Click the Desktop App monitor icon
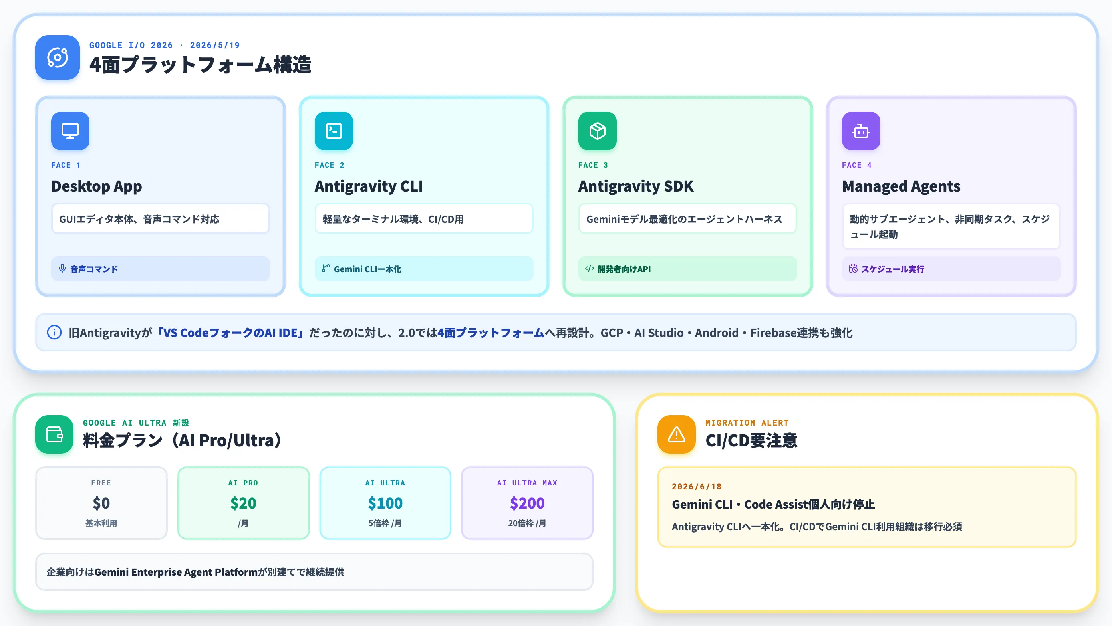 point(70,131)
